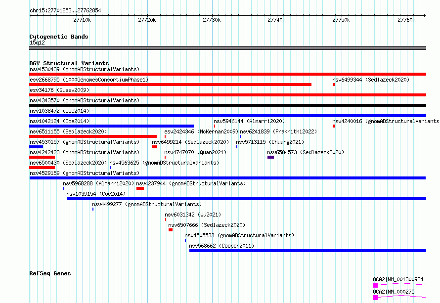The height and width of the screenshot is (303, 440).
Task: Select the nsv6507666 (Sedlazeck2020) label
Action: 207,225
